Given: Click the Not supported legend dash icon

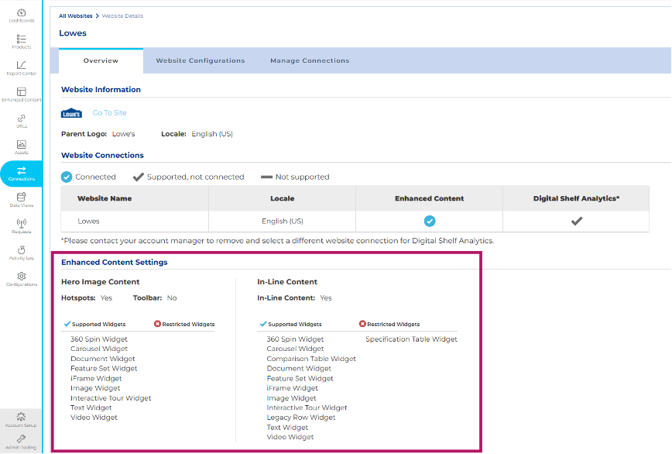Looking at the screenshot, I should [x=266, y=177].
